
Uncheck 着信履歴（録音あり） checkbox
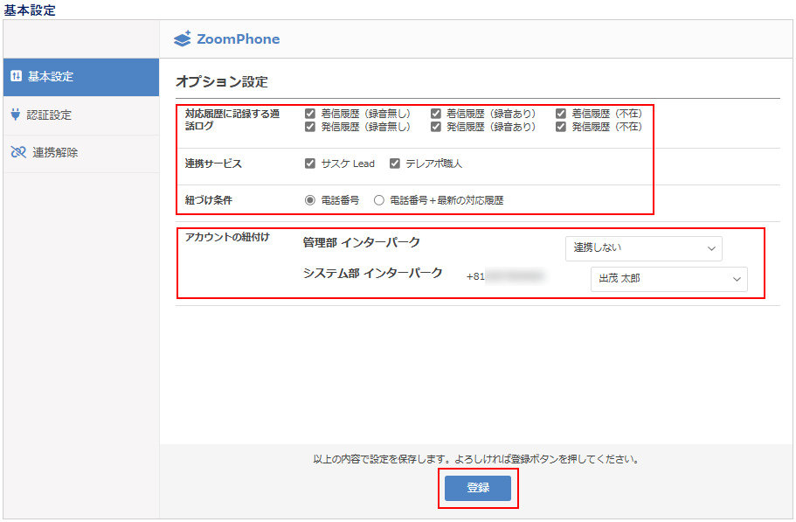point(435,114)
